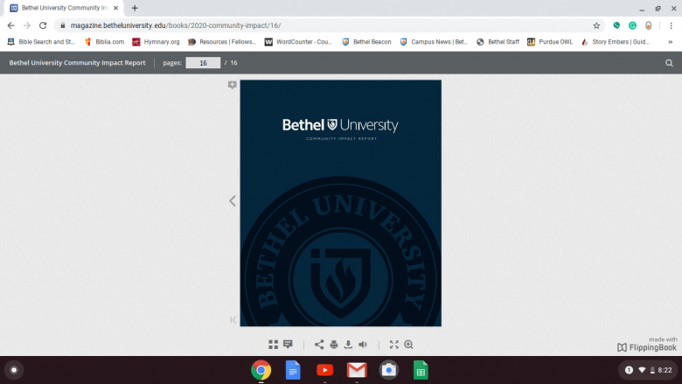Jump to first page
The width and height of the screenshot is (682, 384).
pos(233,320)
